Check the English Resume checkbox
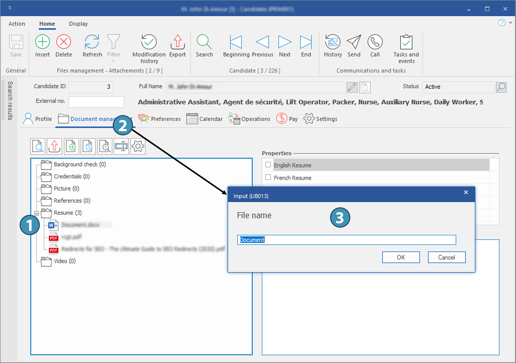This screenshot has height=363, width=516. click(x=268, y=165)
